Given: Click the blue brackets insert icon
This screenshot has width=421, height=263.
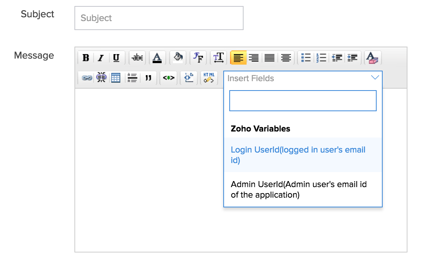Looking at the screenshot, I should coord(189,78).
